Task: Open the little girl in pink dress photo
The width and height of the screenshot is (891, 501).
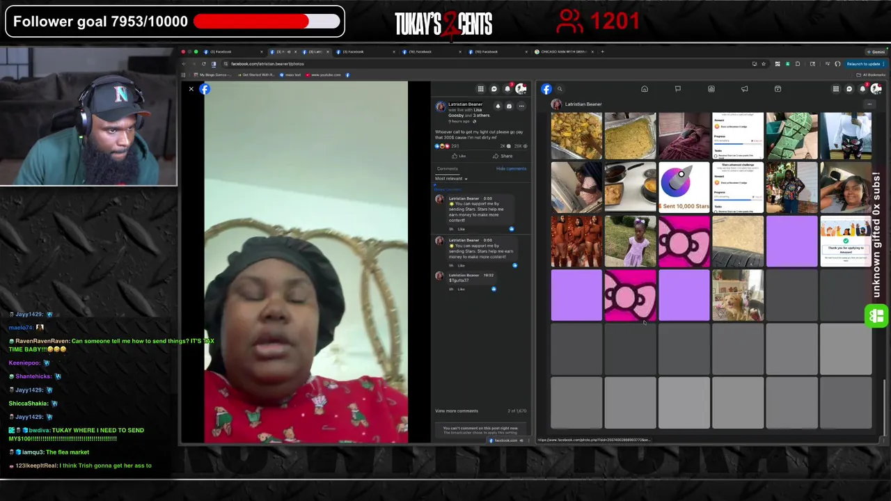Action: 631,241
